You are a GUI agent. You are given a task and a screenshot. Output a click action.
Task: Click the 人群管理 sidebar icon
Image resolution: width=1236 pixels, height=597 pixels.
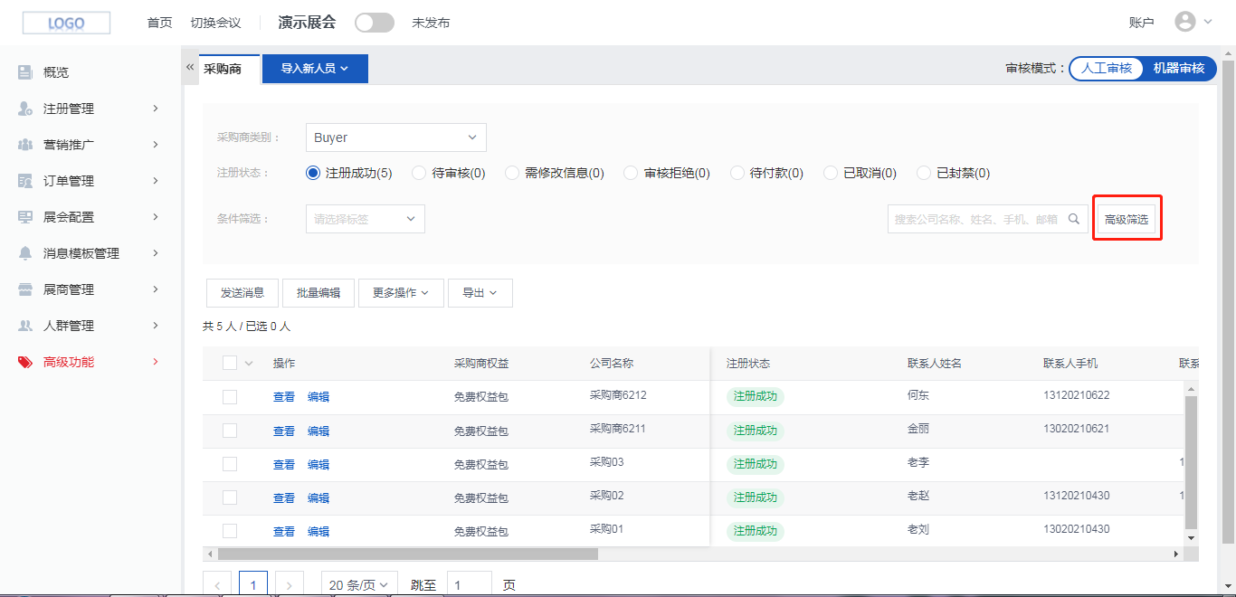25,326
